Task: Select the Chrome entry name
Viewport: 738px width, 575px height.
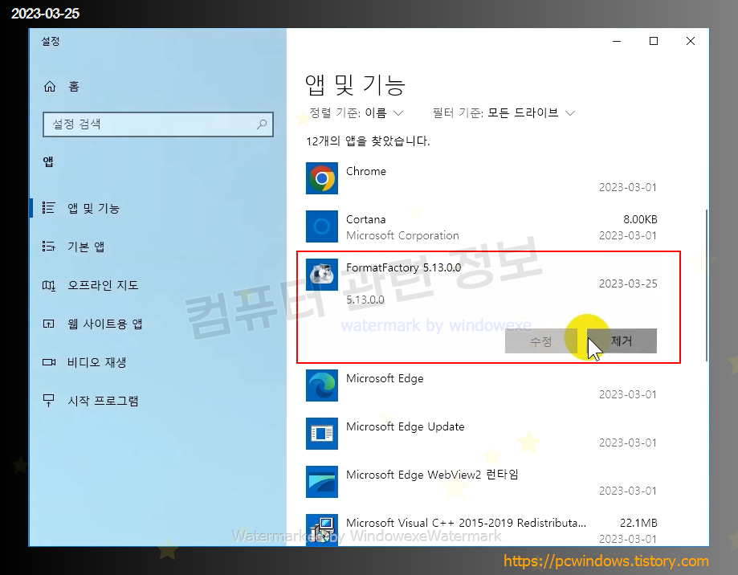Action: 365,171
